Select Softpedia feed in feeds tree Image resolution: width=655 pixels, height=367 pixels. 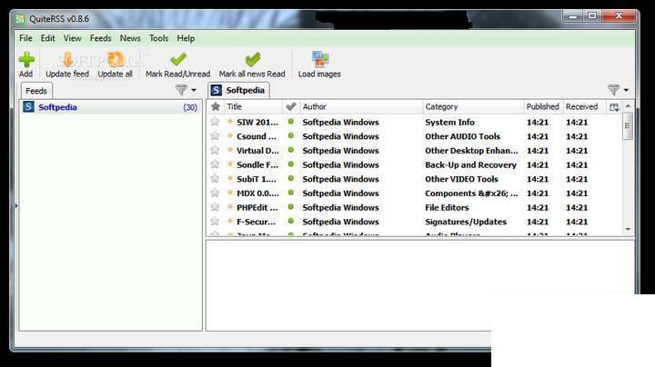[110, 107]
